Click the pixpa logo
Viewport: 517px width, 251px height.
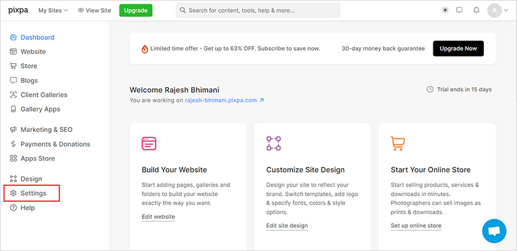(x=18, y=10)
